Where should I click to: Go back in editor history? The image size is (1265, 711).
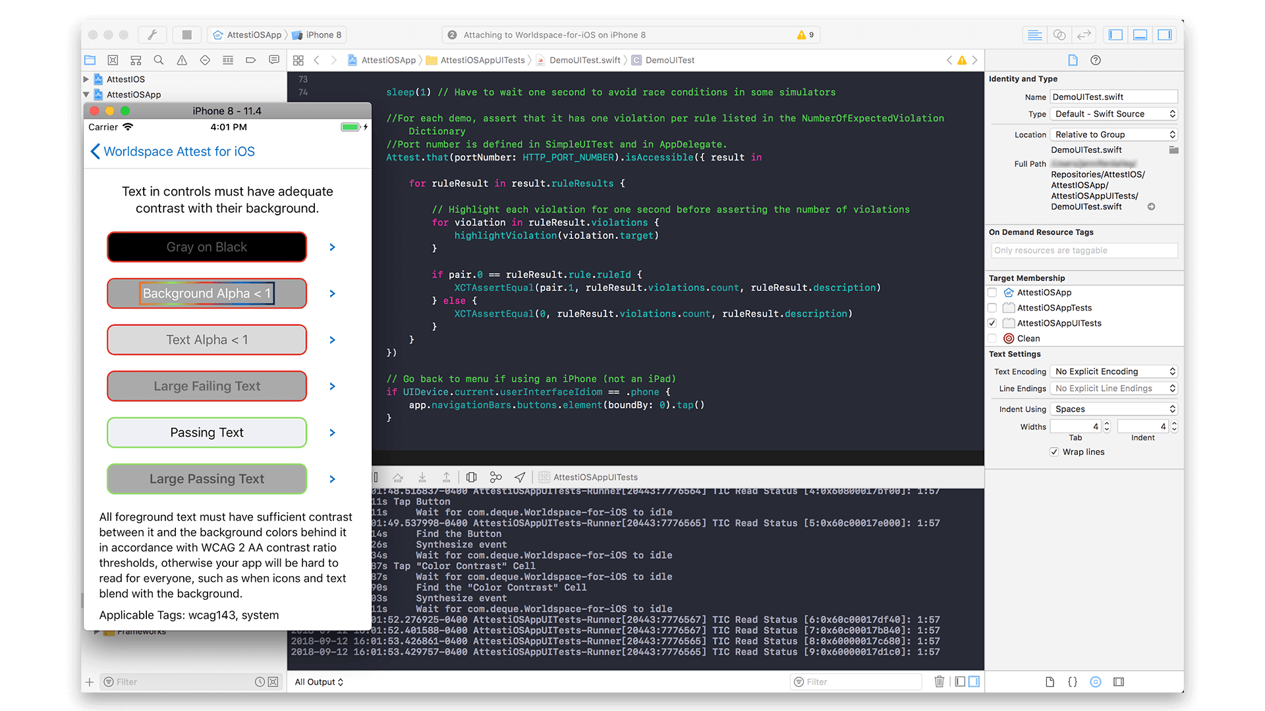click(x=317, y=60)
